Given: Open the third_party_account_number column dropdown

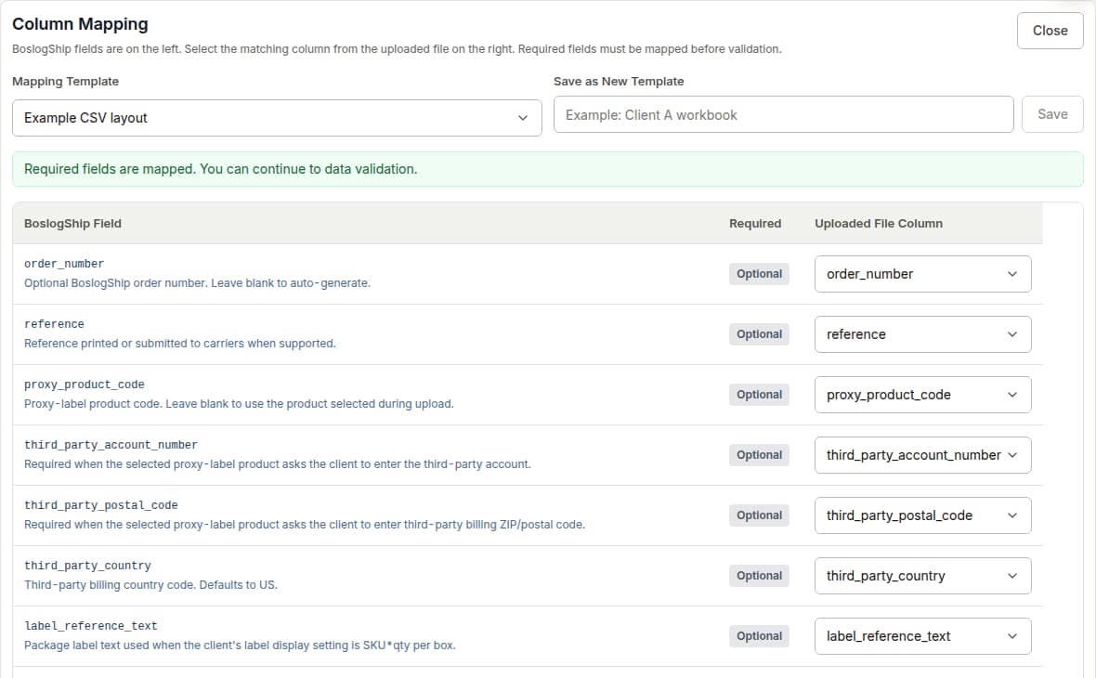Looking at the screenshot, I should pos(922,455).
